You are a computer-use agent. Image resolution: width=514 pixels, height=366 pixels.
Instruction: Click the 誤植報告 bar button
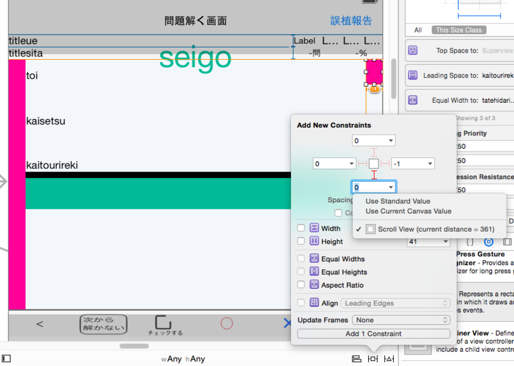351,21
